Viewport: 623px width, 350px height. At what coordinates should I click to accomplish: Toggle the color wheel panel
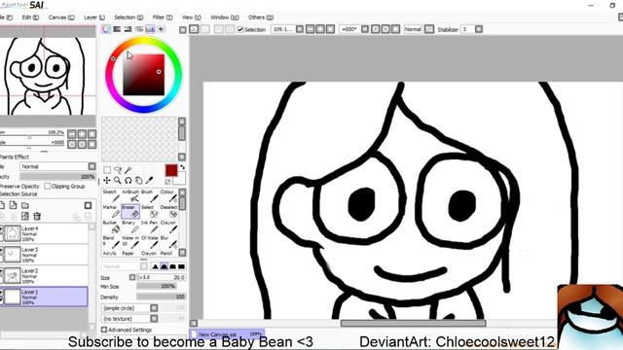click(x=106, y=29)
